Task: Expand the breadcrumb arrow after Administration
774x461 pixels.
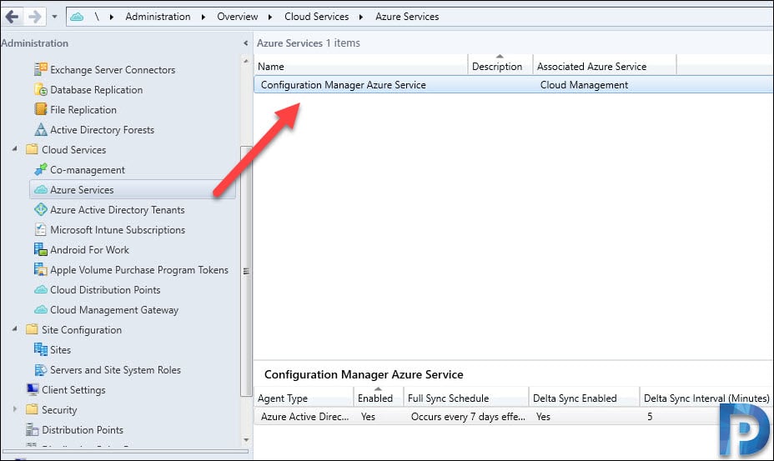Action: coord(204,18)
